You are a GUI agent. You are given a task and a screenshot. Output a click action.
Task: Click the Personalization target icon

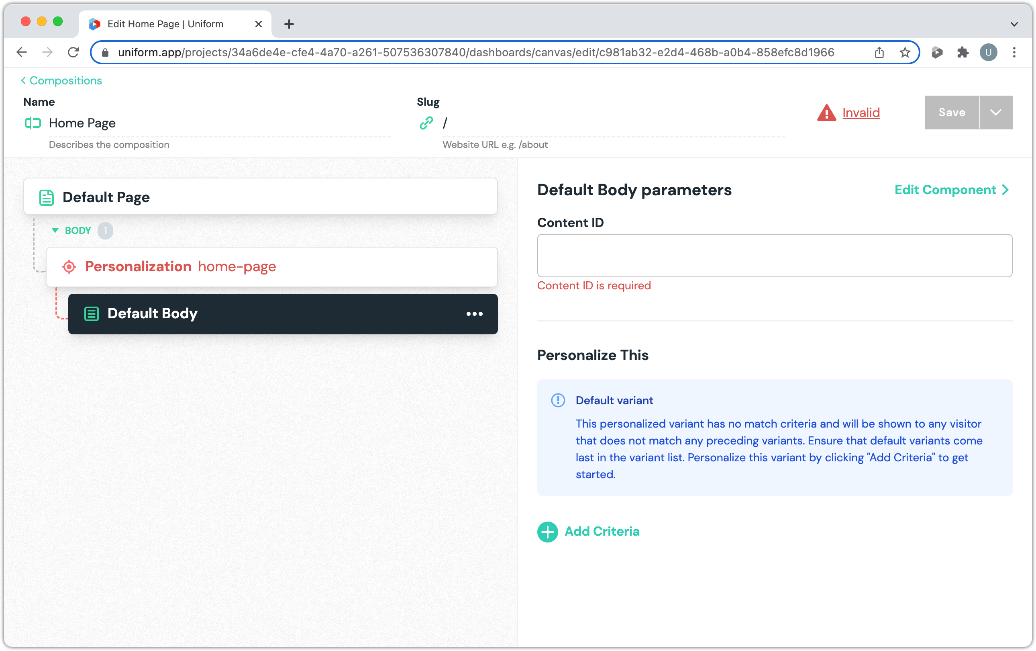click(69, 267)
